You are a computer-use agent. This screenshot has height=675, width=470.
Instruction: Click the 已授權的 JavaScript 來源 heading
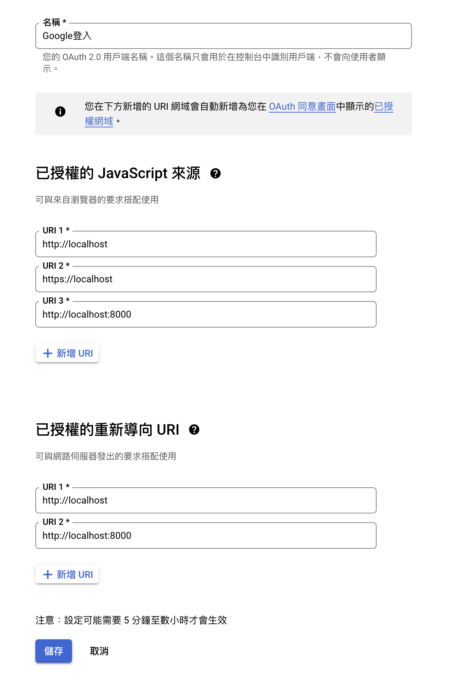pos(118,173)
